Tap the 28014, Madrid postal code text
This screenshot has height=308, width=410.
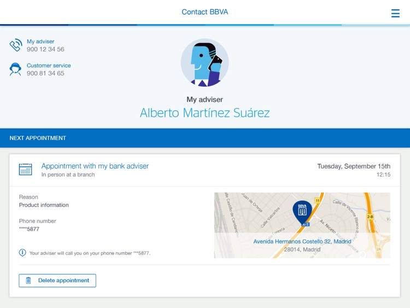pos(302,249)
